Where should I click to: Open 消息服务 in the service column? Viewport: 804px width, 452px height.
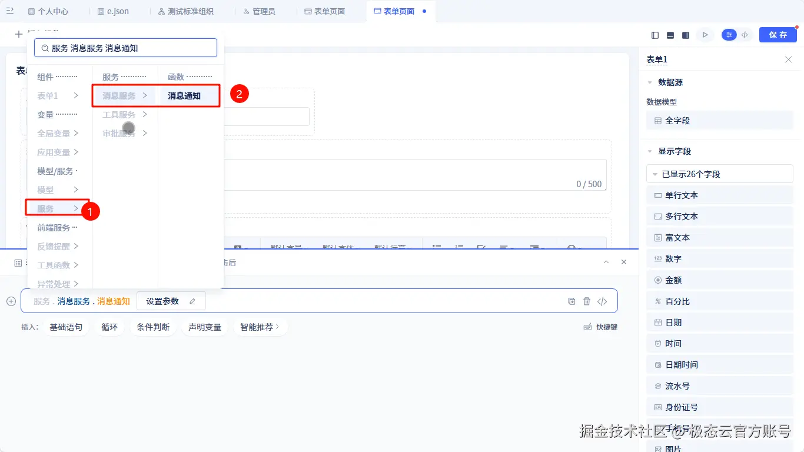(x=124, y=96)
